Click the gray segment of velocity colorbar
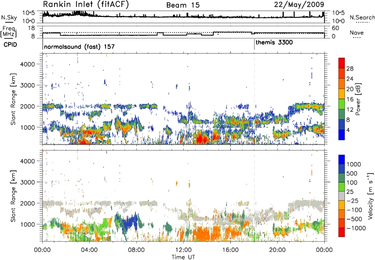The height and width of the screenshot is (260, 375). 342,196
